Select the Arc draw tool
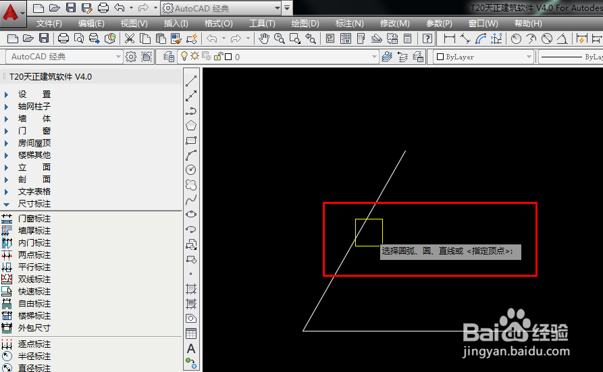This screenshot has height=372, width=603. pos(191,155)
